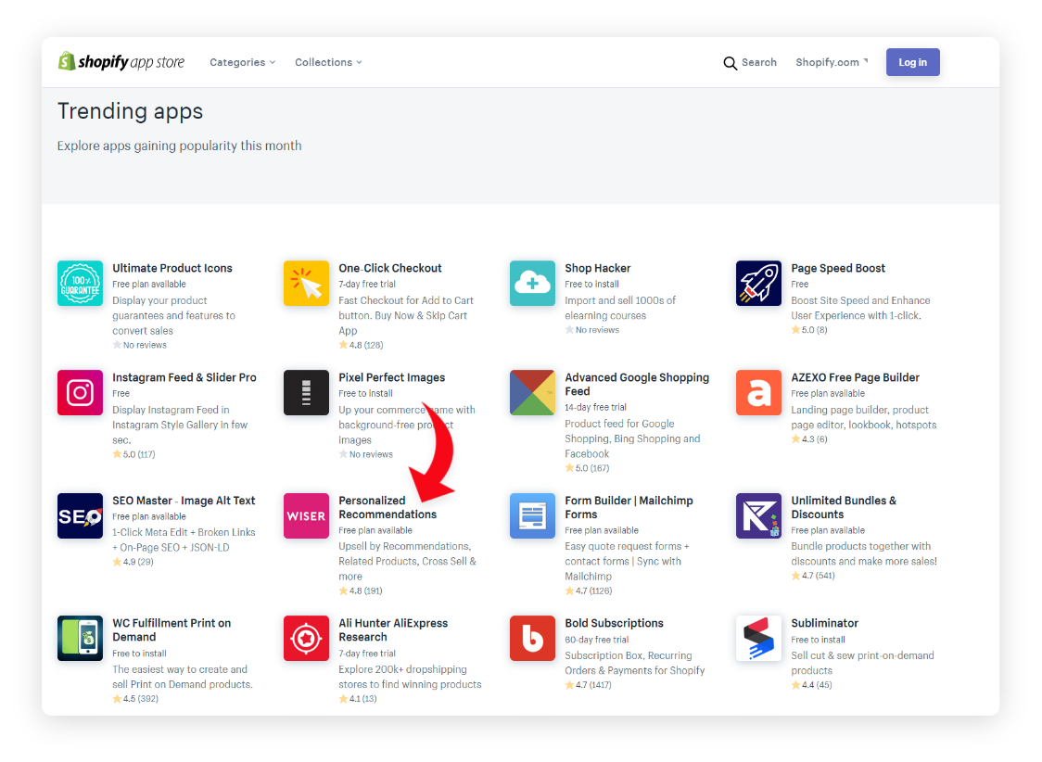Screen dimensions: 1042x762
Task: Open the SEO Master app icon
Action: coord(80,515)
